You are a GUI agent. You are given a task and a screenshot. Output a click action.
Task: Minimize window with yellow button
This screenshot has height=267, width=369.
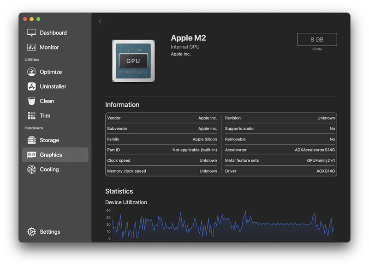click(x=31, y=19)
